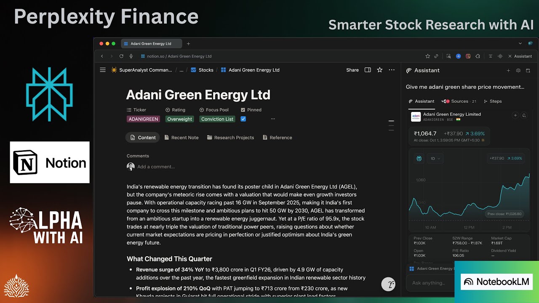Image resolution: width=539 pixels, height=303 pixels.
Task: Click the voice waveform icon in toolbar
Action: point(500,56)
